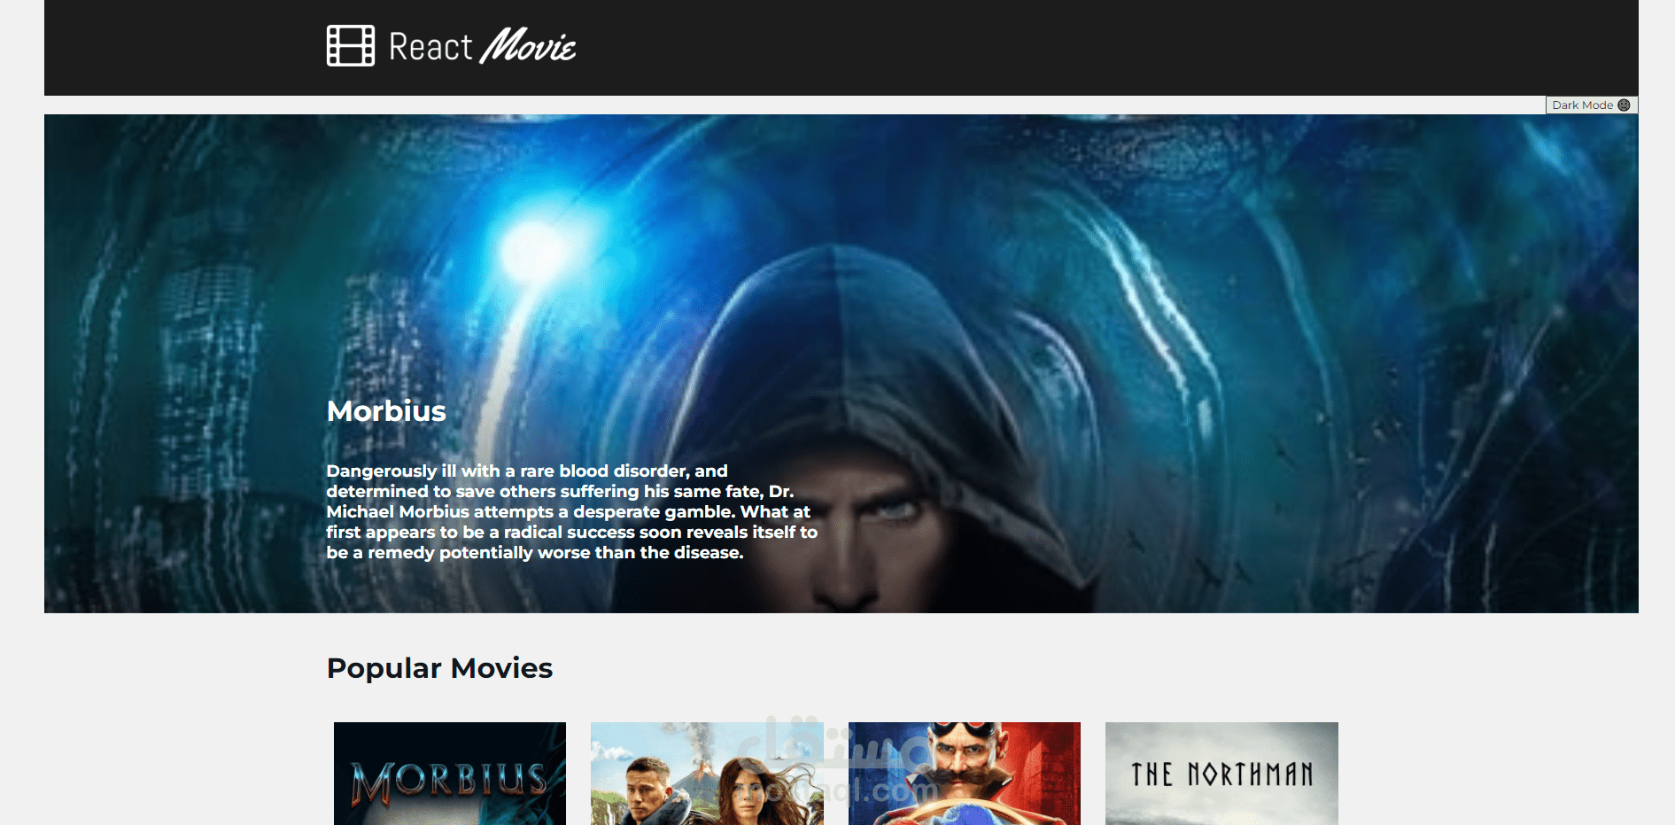This screenshot has width=1675, height=825.
Task: Open The Northman movie poster
Action: click(x=1221, y=774)
